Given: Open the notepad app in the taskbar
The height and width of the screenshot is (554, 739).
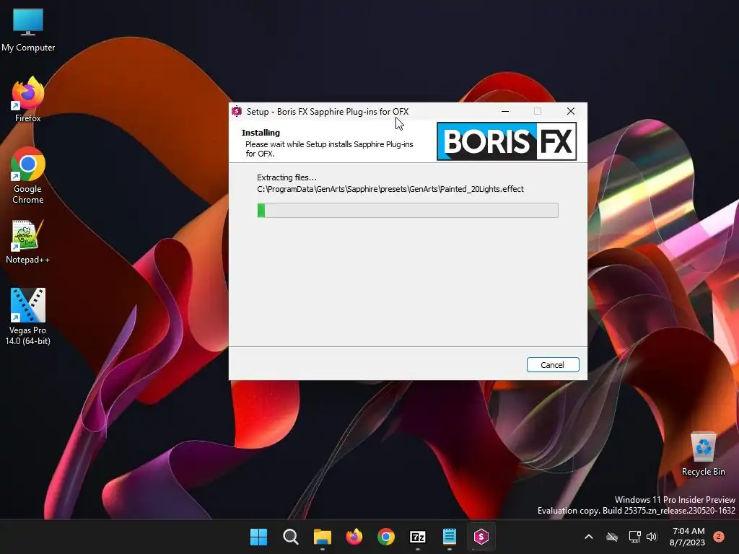Looking at the screenshot, I should click(x=449, y=537).
